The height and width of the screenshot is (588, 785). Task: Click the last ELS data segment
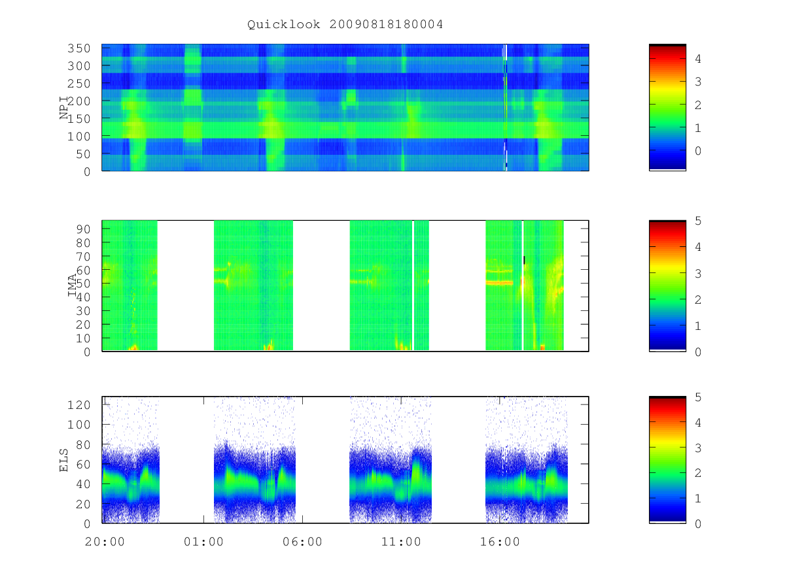coord(527,460)
